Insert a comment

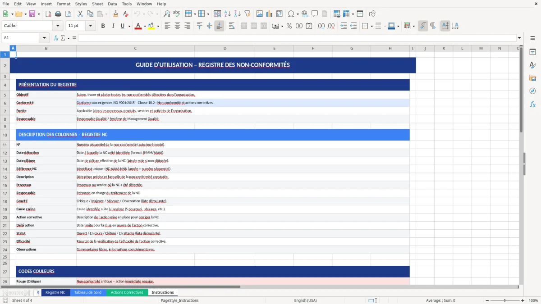coord(315,14)
